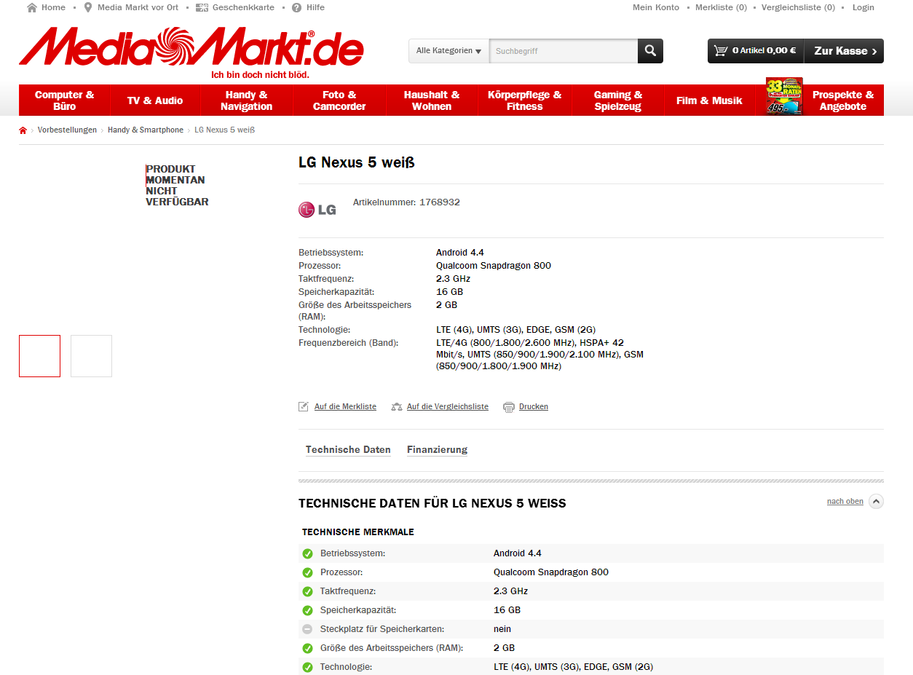Click the Hilfe question mark icon

(x=297, y=7)
